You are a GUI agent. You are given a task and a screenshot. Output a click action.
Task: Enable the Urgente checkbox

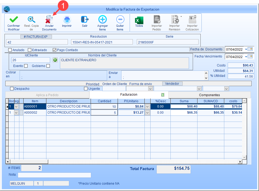point(86,89)
